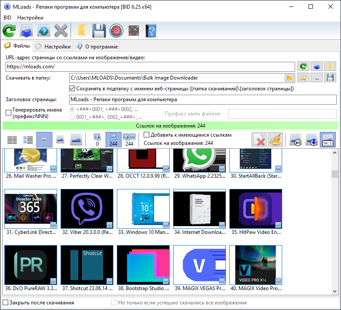Click the blue download-arrow toolbar icon
Image resolution: width=341 pixels, height=310 pixels.
26,31
